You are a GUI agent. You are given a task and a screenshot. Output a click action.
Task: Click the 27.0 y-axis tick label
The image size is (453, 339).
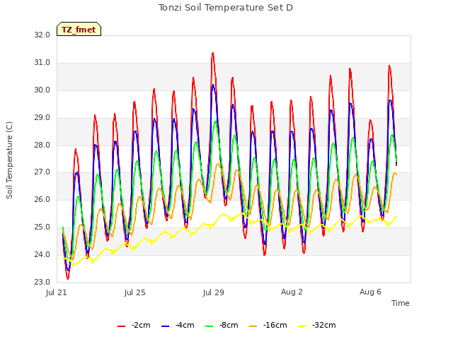(42, 172)
